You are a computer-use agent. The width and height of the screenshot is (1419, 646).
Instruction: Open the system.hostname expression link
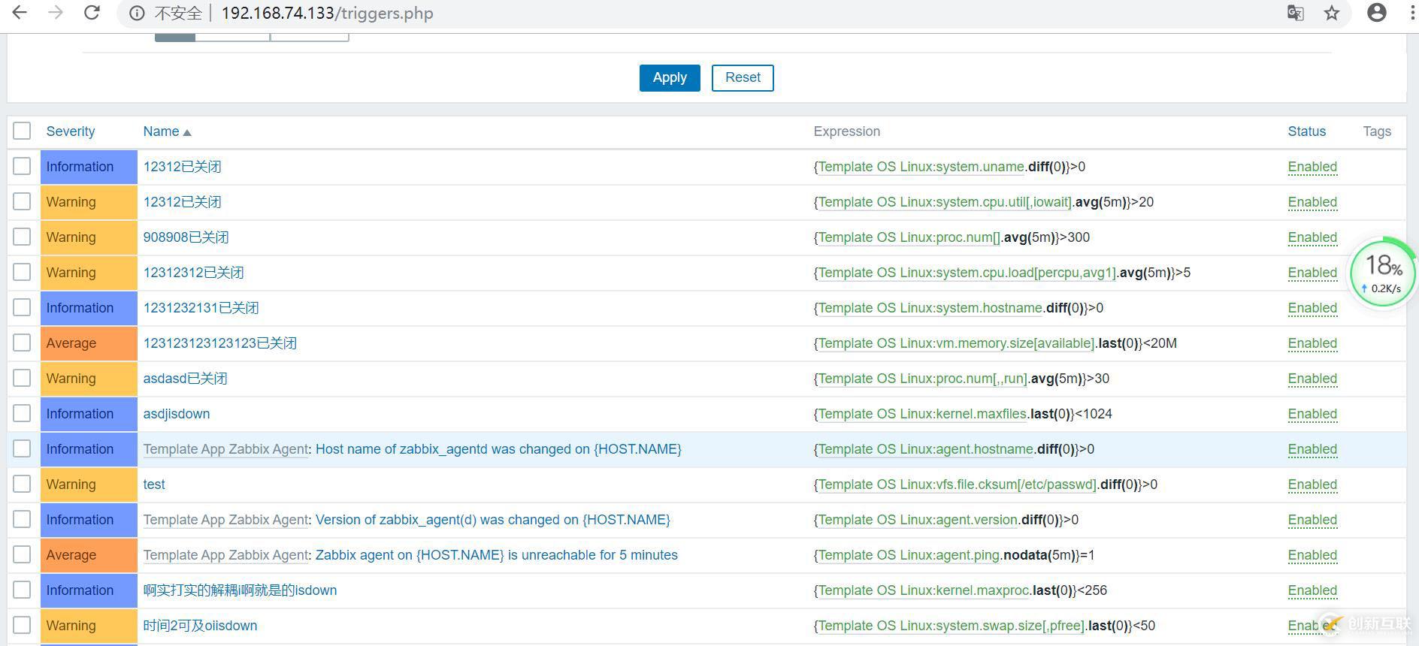pos(930,308)
